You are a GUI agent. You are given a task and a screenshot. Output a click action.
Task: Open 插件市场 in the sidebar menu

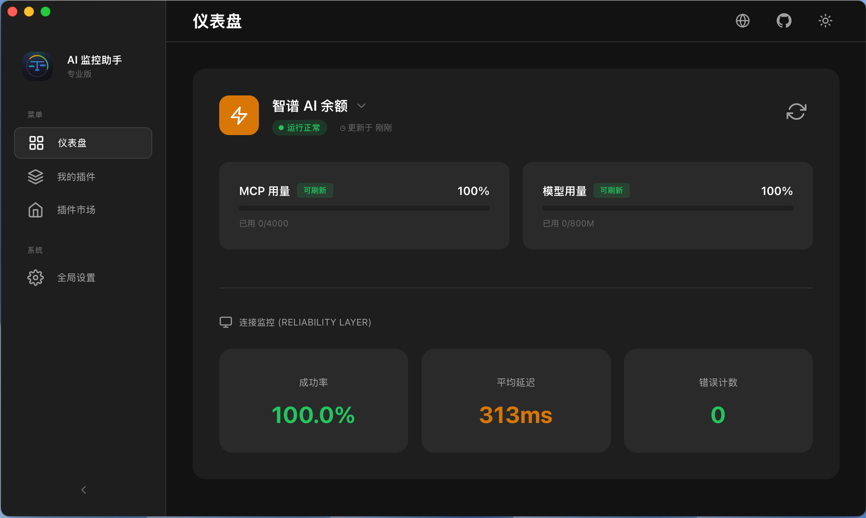[x=76, y=210]
